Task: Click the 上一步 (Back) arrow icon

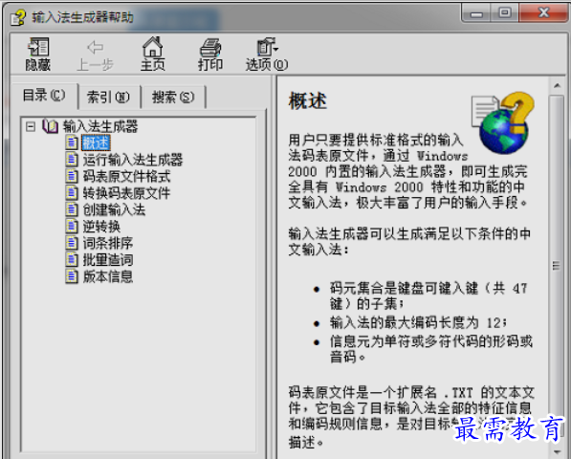Action: 96,47
